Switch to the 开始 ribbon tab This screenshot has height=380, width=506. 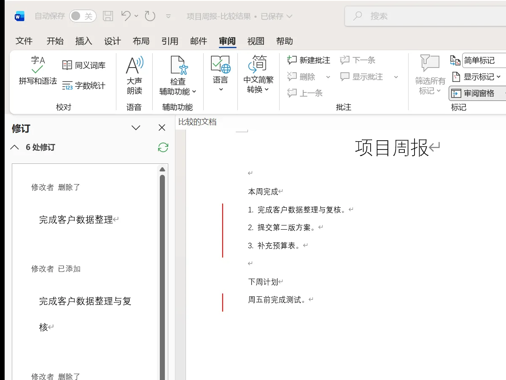coord(55,41)
